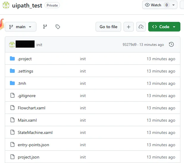The height and width of the screenshot is (163, 184).
Task: Open init commit message in .settings row
Action: [83, 71]
